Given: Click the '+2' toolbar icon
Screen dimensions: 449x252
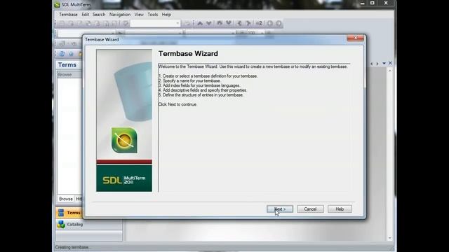Looking at the screenshot, I should click(259, 23).
